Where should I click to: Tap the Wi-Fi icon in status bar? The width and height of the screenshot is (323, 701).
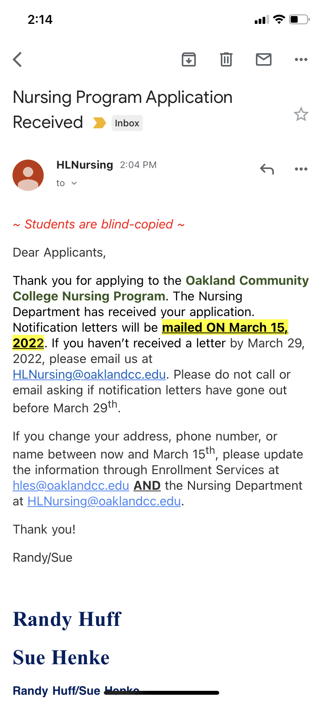pos(279,19)
